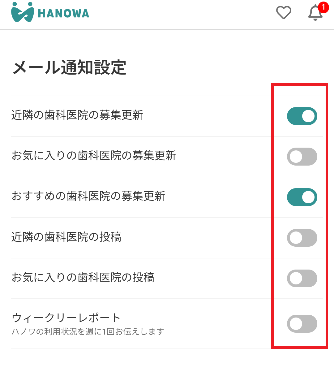Click the メール通知設定 heading
This screenshot has width=334, height=372.
tap(69, 67)
